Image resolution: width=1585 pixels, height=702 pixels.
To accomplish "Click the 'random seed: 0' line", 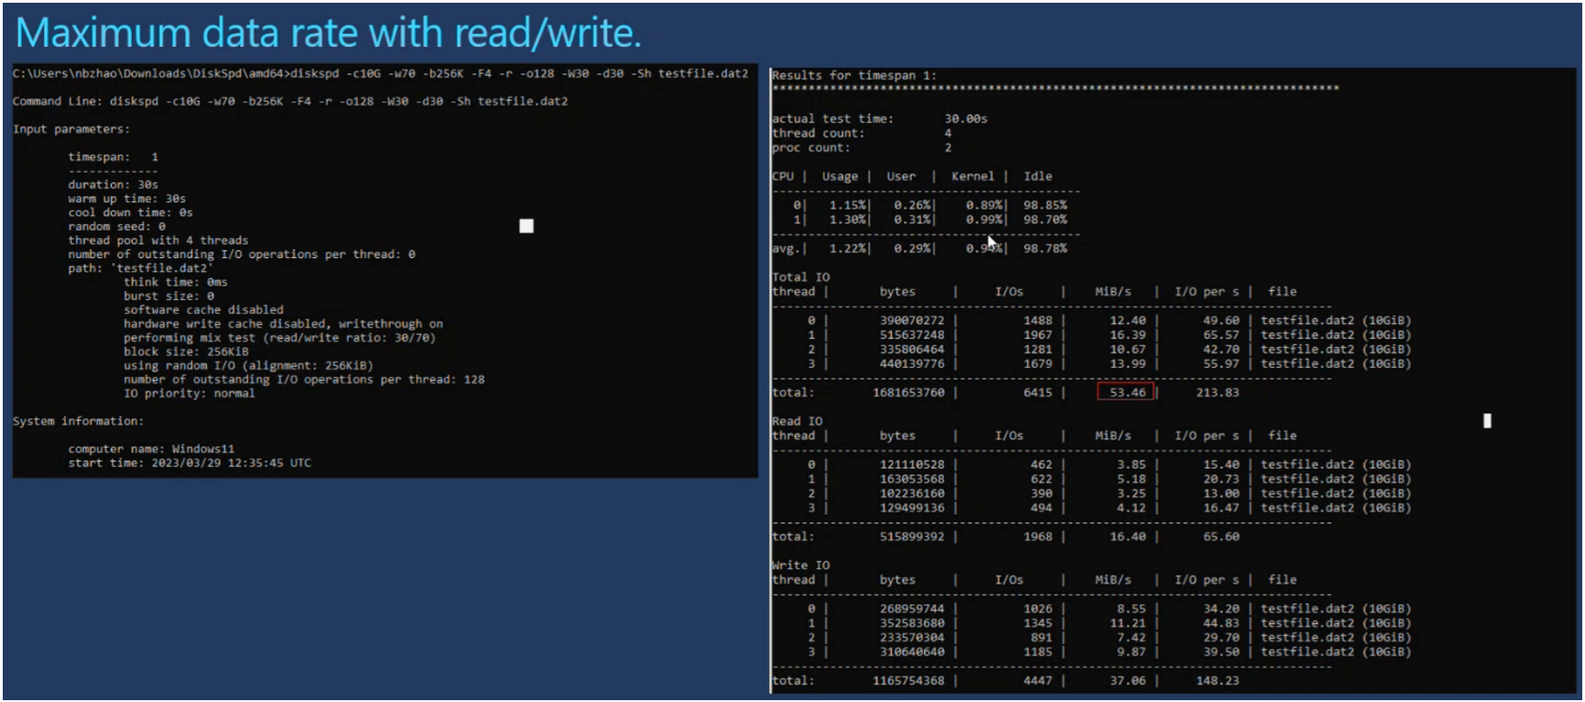I will (116, 226).
